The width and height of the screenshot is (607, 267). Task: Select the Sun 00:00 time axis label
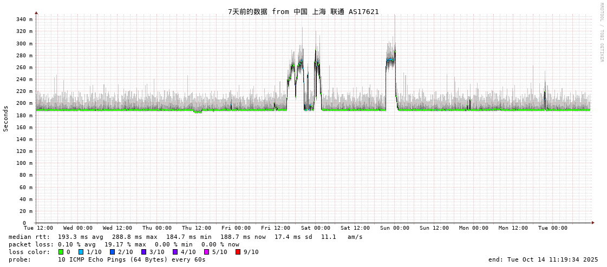click(395, 228)
